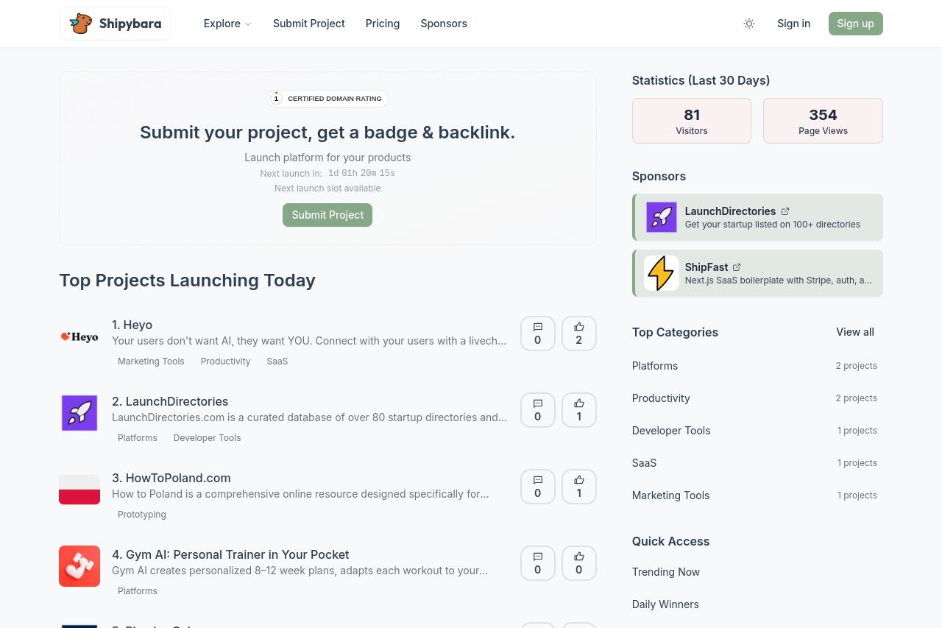Open the 2. LaunchDirectories project title
The image size is (942, 628).
tap(170, 401)
